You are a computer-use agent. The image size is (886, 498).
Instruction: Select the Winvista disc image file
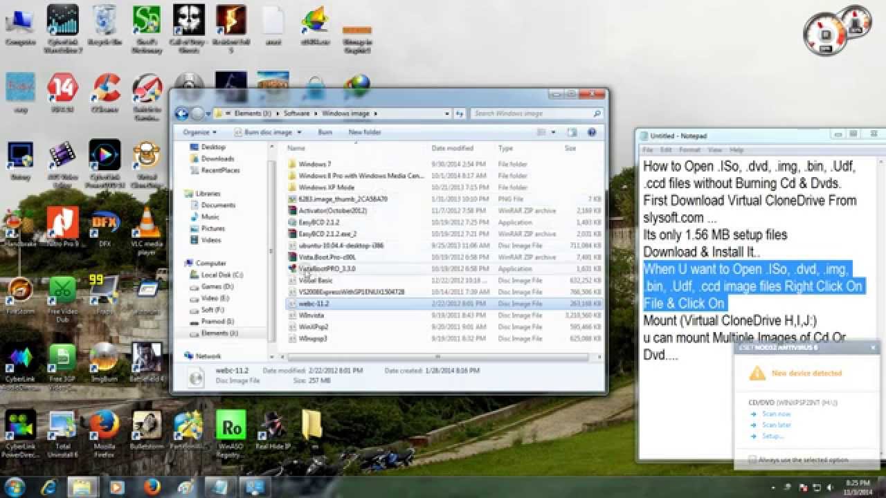pyautogui.click(x=311, y=315)
